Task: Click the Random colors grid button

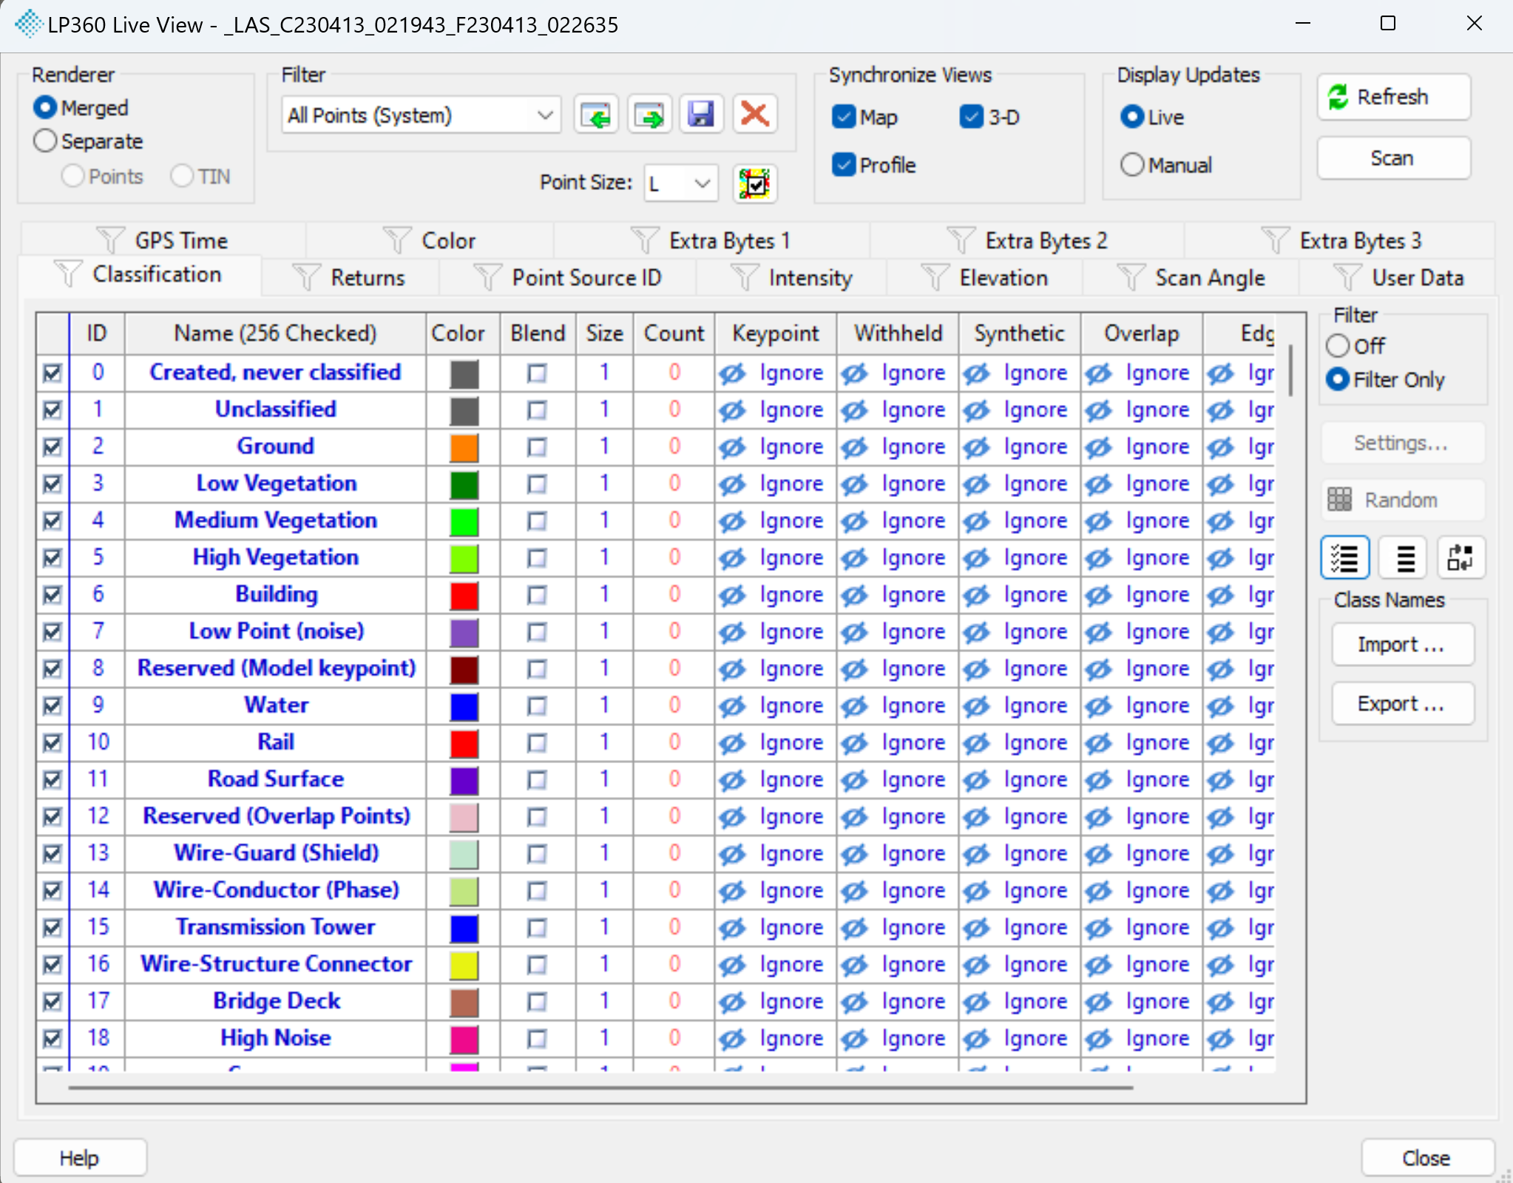Action: click(1402, 500)
